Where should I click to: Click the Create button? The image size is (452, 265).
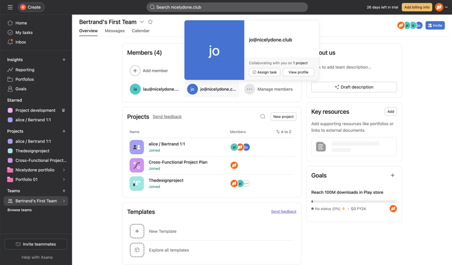click(x=31, y=7)
